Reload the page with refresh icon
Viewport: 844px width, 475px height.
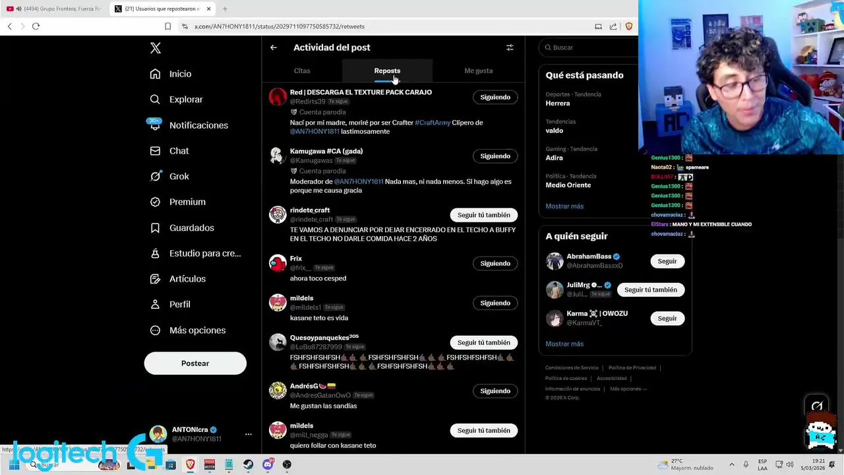pos(36,26)
